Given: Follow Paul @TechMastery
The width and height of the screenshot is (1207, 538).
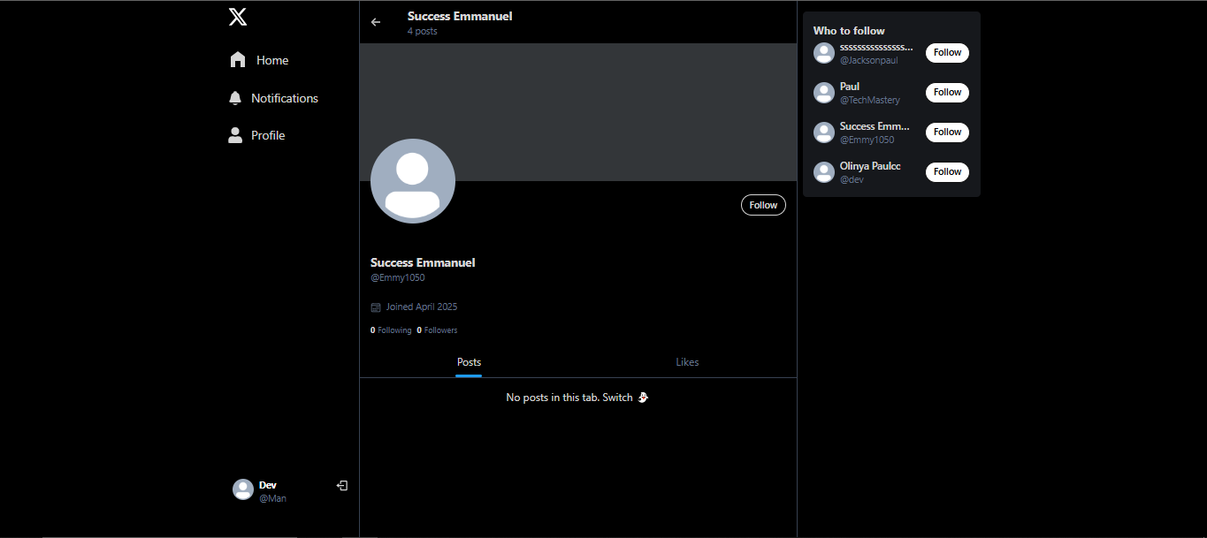Looking at the screenshot, I should [947, 93].
